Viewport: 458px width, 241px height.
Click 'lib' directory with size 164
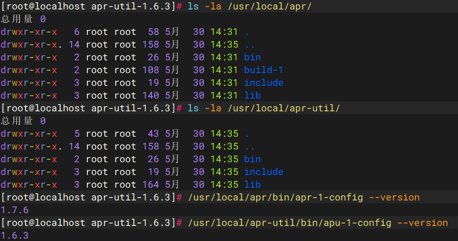pyautogui.click(x=252, y=184)
